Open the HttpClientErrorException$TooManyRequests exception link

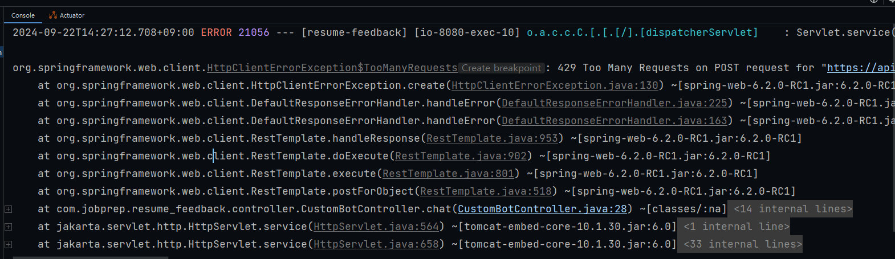tap(332, 68)
